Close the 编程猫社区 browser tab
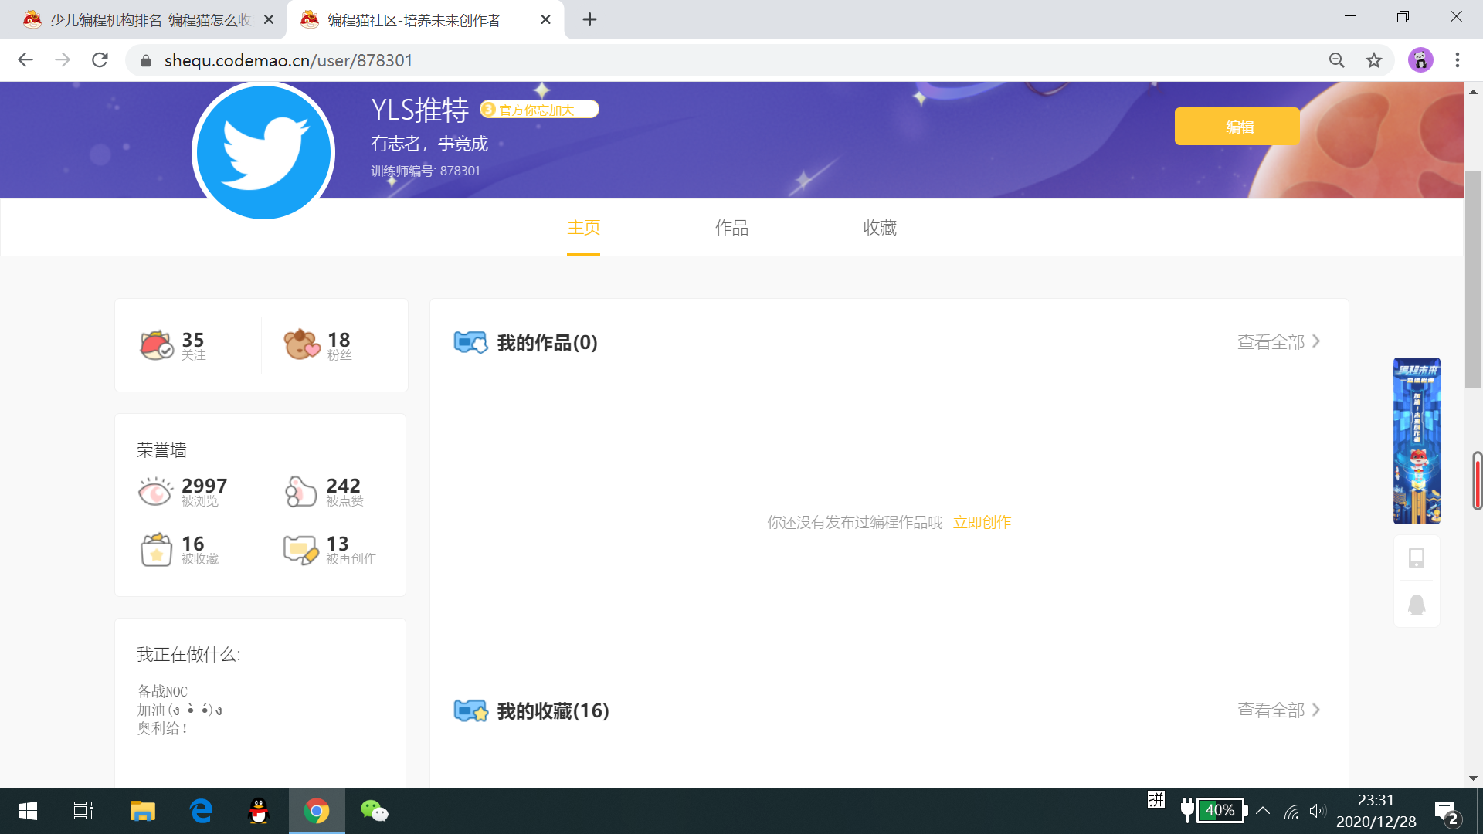The height and width of the screenshot is (834, 1483). (x=545, y=20)
